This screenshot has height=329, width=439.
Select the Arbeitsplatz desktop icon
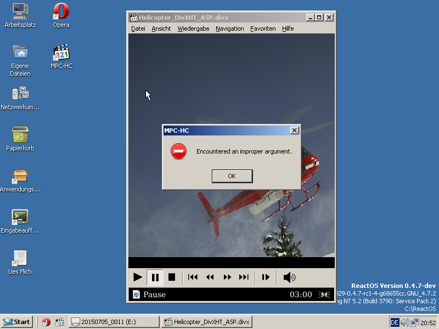[20, 15]
